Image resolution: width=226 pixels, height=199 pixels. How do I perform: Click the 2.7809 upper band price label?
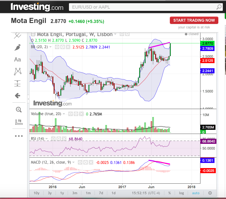207,48
